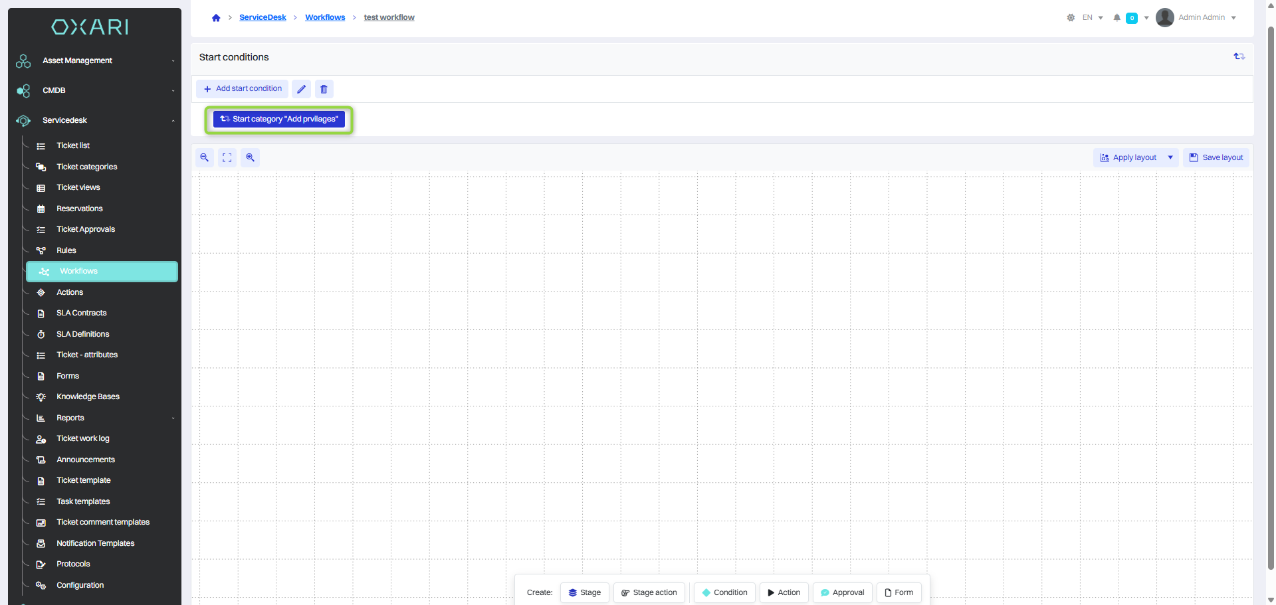Expand the Apply layout dropdown arrow
1276x605 pixels.
pyautogui.click(x=1170, y=158)
